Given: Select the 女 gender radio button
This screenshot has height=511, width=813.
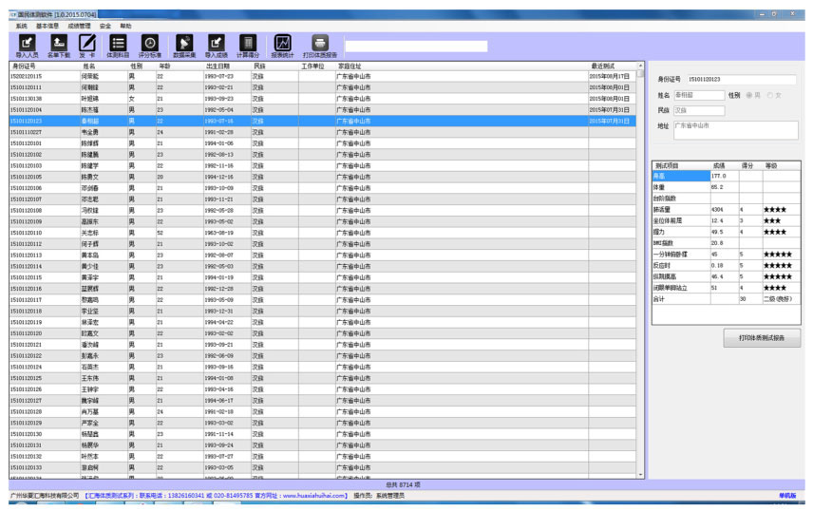Looking at the screenshot, I should [x=772, y=95].
